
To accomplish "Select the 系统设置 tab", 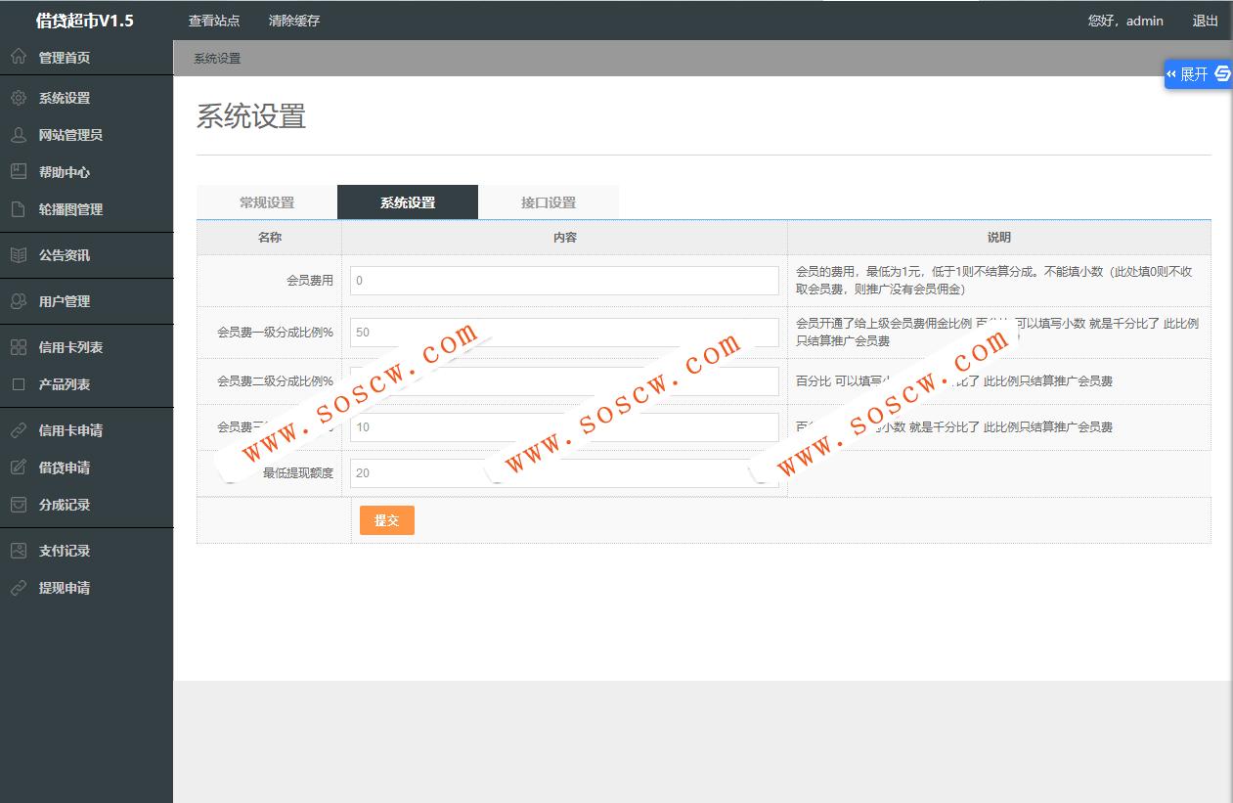I will (x=408, y=202).
